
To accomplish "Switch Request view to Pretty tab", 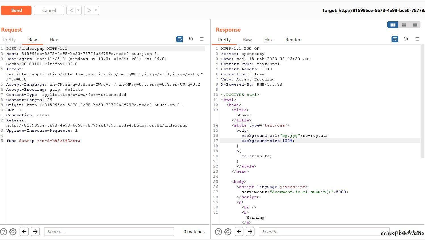I will [9, 40].
